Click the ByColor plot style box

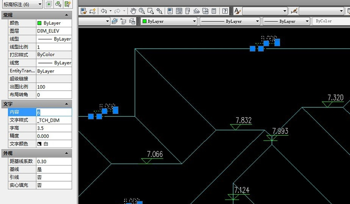(x=332, y=21)
